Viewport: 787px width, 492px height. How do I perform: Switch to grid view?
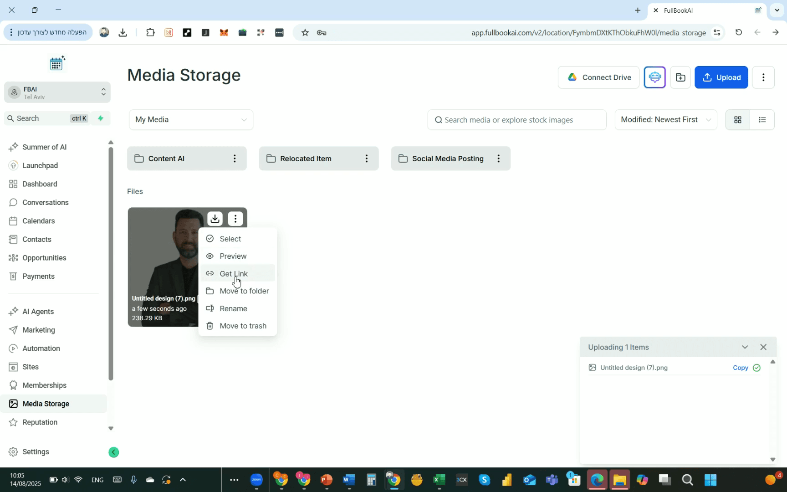(738, 120)
